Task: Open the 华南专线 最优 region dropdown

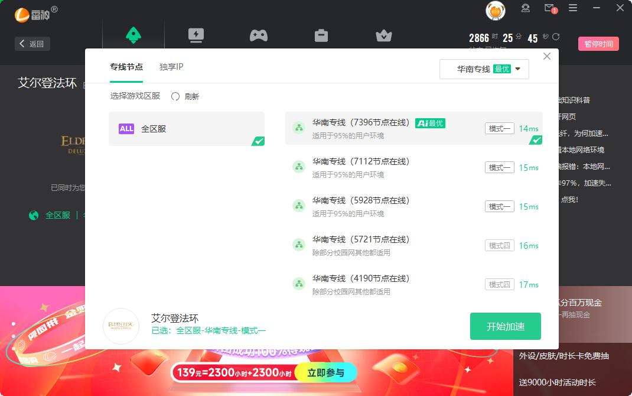Action: click(x=484, y=69)
